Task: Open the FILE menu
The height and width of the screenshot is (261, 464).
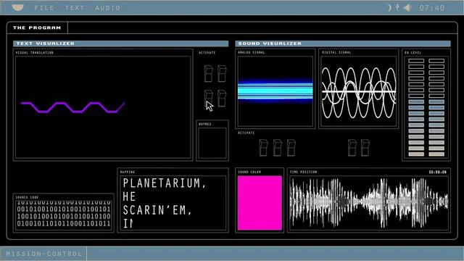Action: [45, 8]
